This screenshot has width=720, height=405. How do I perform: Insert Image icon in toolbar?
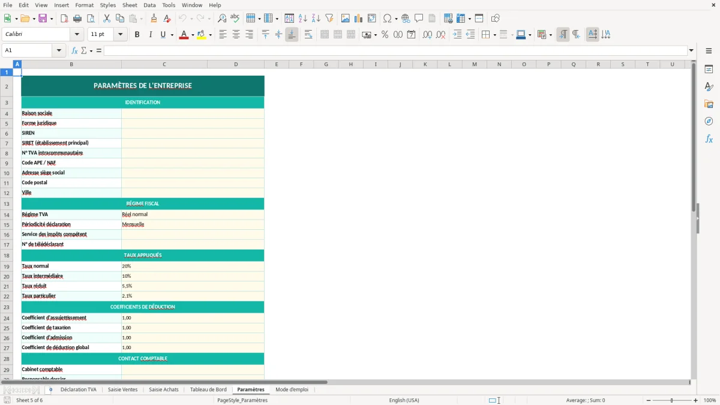pos(346,19)
